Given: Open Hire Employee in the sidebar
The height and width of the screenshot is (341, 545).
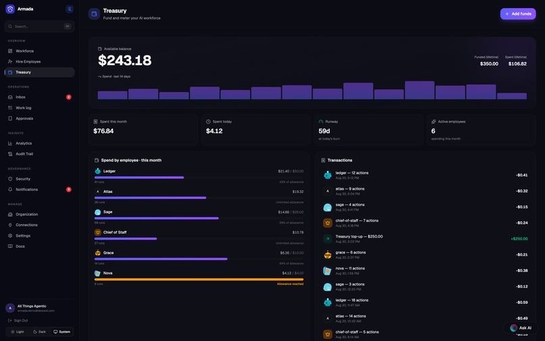Looking at the screenshot, I should click(40, 62).
